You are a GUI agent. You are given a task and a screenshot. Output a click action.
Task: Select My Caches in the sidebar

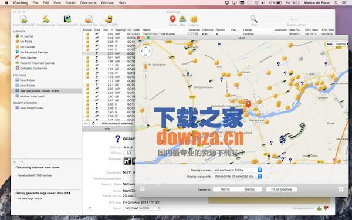pos(27,47)
